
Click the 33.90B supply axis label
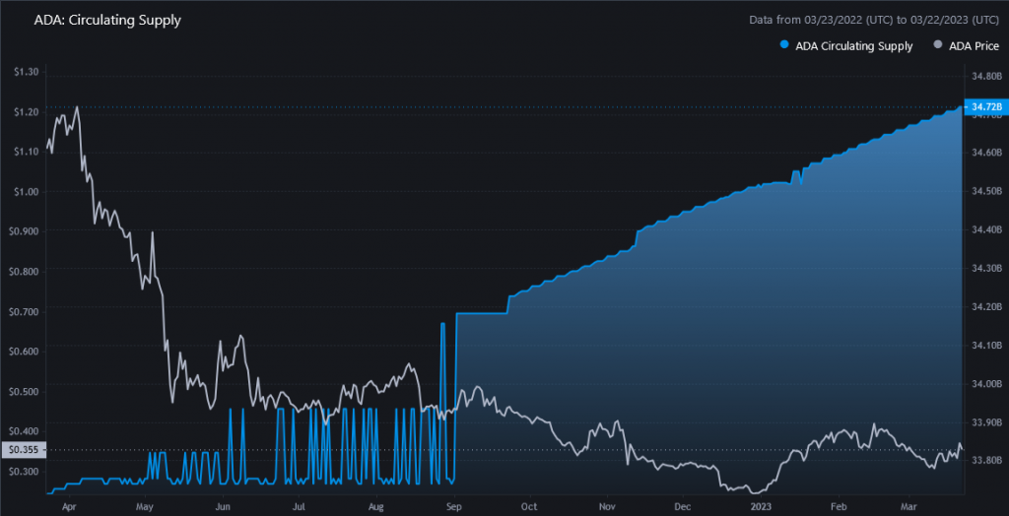click(x=985, y=422)
